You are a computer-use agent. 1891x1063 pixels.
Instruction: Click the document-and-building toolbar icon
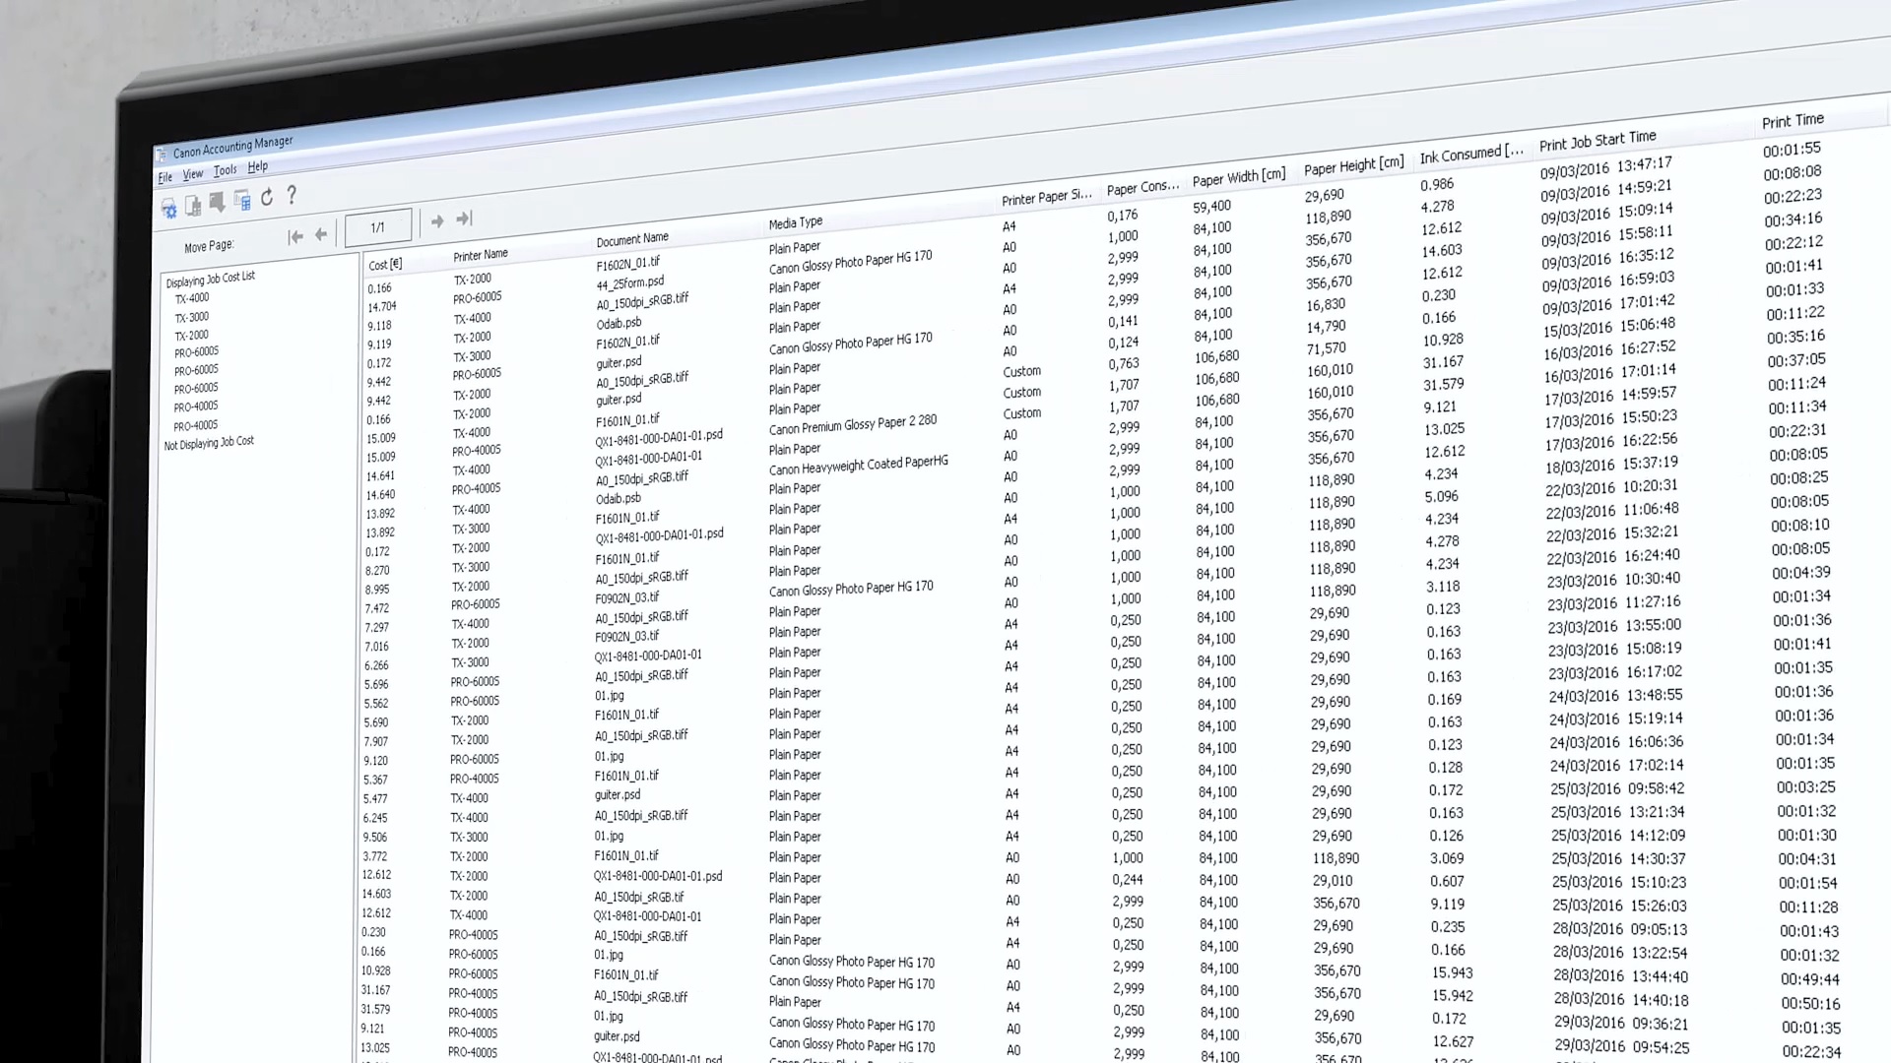click(x=193, y=205)
